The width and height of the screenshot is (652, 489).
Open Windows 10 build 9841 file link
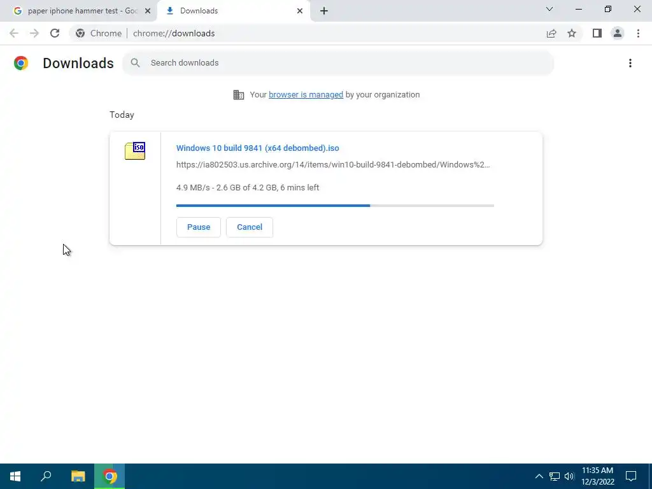tap(258, 148)
